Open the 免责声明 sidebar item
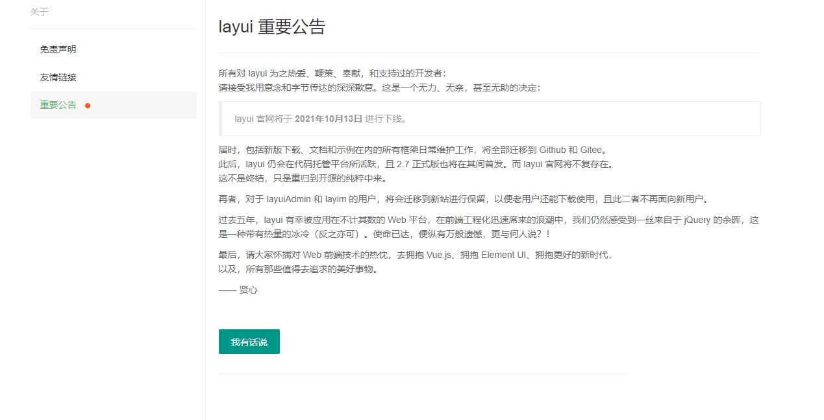This screenshot has height=420, width=824. (x=113, y=49)
